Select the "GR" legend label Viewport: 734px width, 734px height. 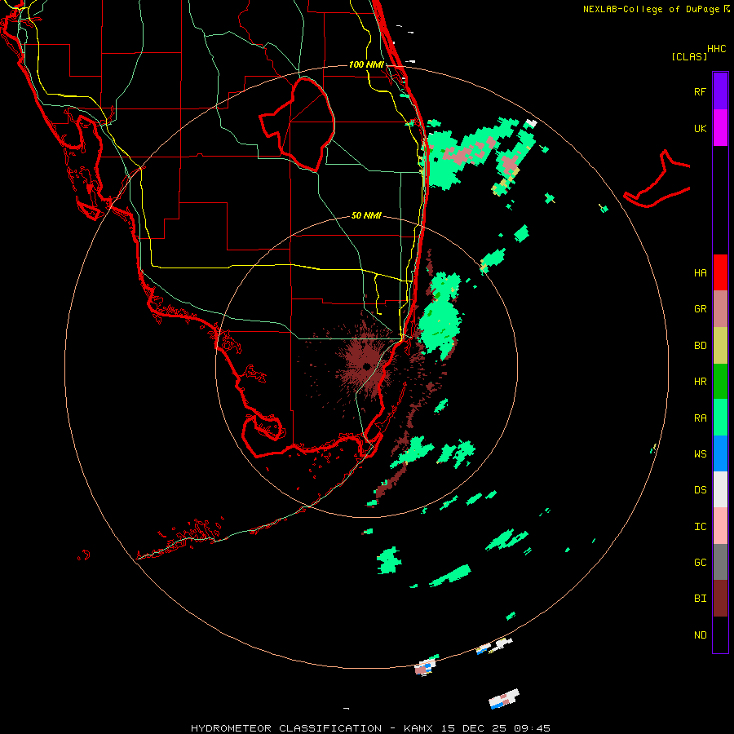[700, 309]
